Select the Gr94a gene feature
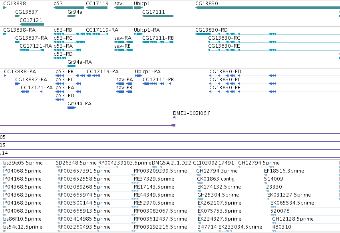 [x=72, y=16]
